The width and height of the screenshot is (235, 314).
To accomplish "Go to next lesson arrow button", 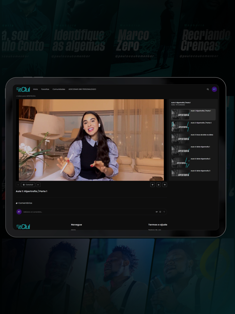I will (x=38, y=185).
